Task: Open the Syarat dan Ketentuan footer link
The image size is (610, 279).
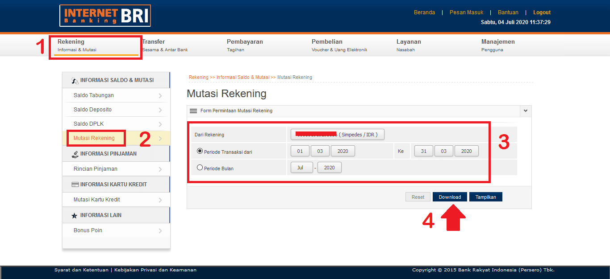Action: click(x=81, y=270)
